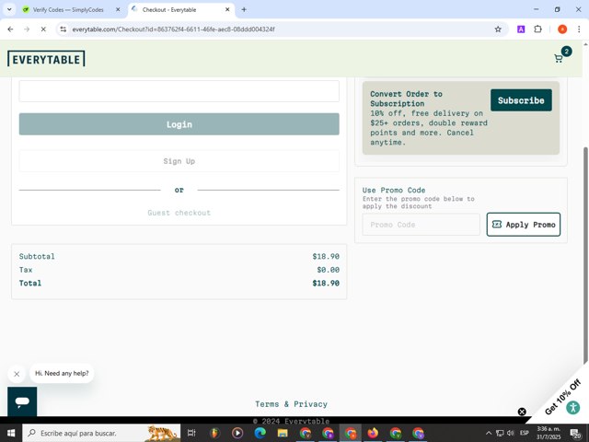Click the Total $18.90 amount
This screenshot has height=442, width=589.
point(326,284)
